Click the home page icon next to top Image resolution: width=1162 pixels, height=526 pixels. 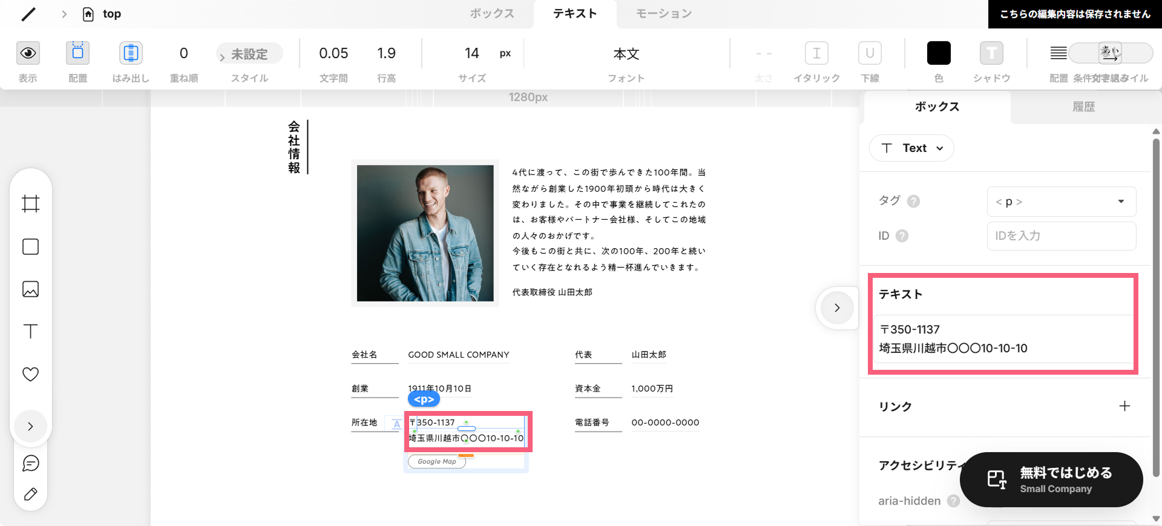88,14
